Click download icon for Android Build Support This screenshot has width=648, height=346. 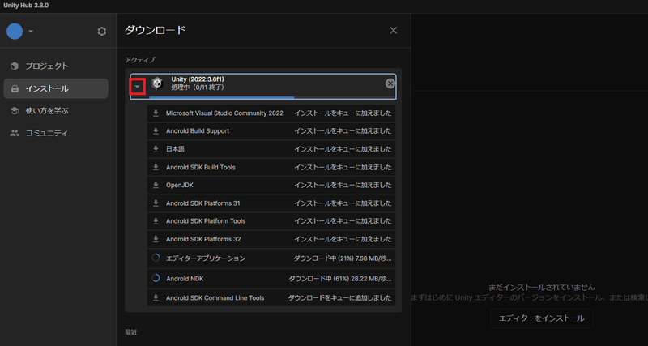pyautogui.click(x=156, y=131)
